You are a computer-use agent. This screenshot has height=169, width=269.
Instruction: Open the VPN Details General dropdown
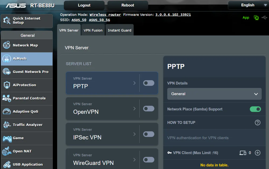(214, 94)
